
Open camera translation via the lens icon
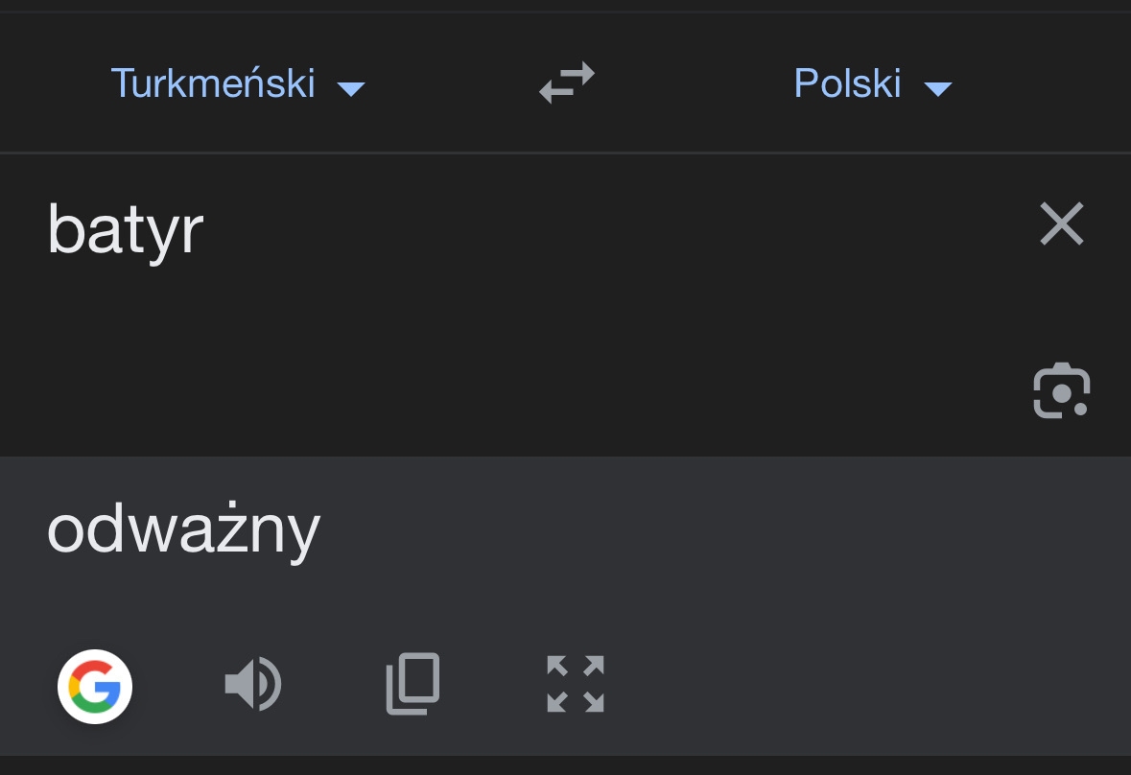(x=1061, y=391)
